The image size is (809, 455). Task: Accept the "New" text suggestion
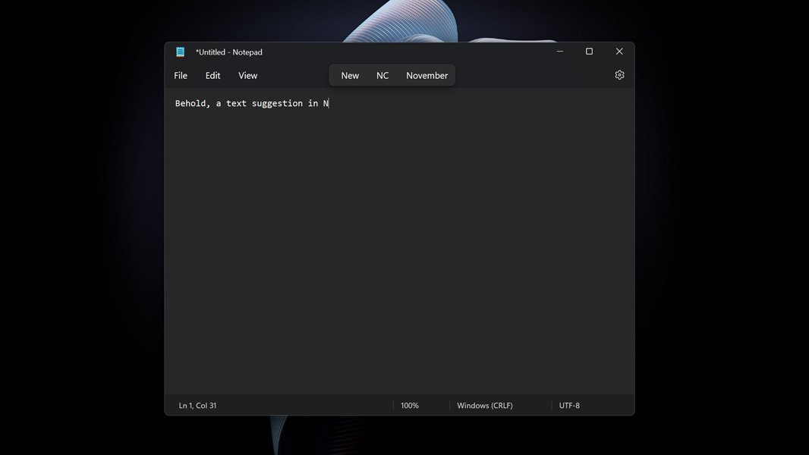(350, 76)
